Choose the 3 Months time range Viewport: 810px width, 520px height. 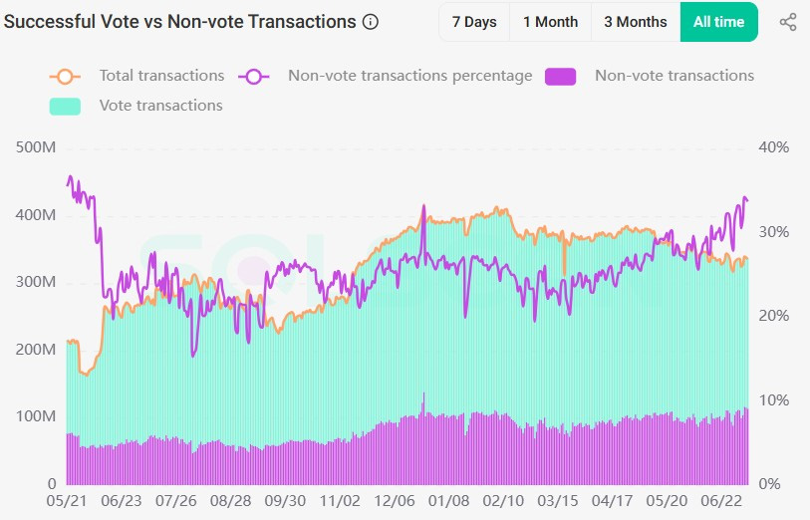coord(636,22)
